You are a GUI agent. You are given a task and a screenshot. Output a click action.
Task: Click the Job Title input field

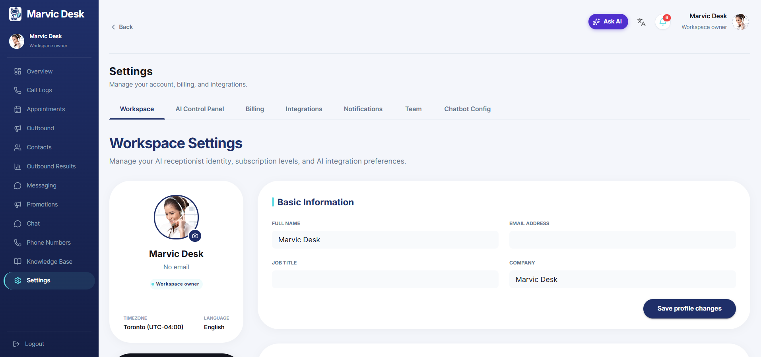[x=385, y=280]
